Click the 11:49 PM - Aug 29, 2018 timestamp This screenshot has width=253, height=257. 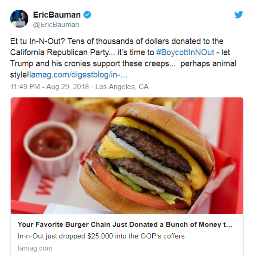tap(50, 87)
